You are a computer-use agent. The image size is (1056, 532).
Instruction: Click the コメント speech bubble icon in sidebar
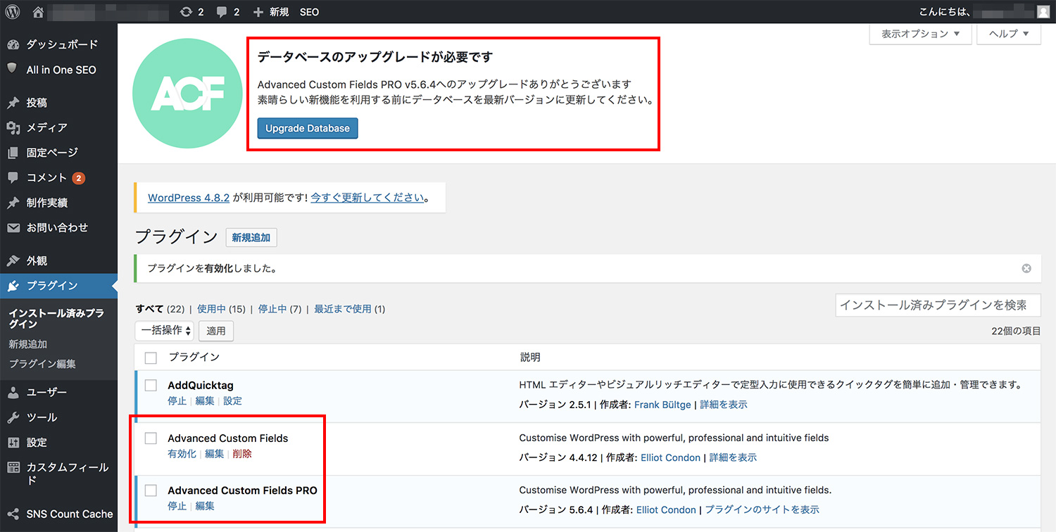click(13, 178)
